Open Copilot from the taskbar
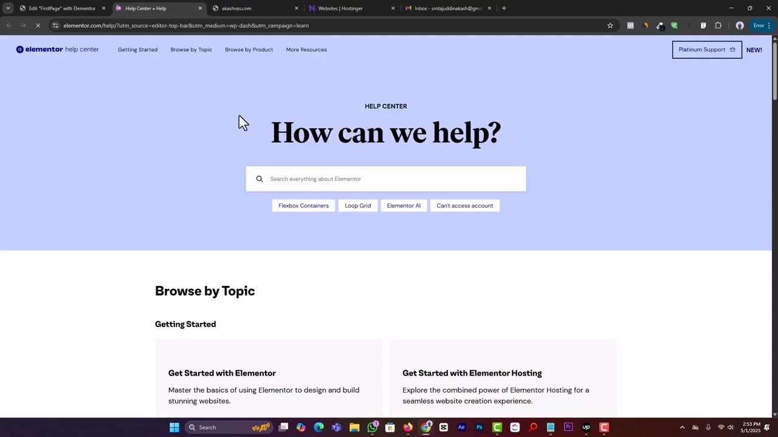The height and width of the screenshot is (437, 778). point(301,427)
